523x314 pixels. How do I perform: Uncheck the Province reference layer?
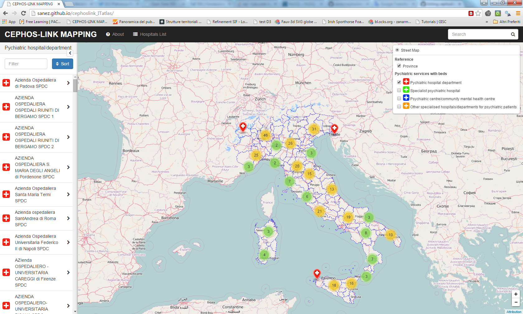399,66
